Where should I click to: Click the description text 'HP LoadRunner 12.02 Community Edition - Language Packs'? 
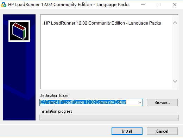coord(102,23)
